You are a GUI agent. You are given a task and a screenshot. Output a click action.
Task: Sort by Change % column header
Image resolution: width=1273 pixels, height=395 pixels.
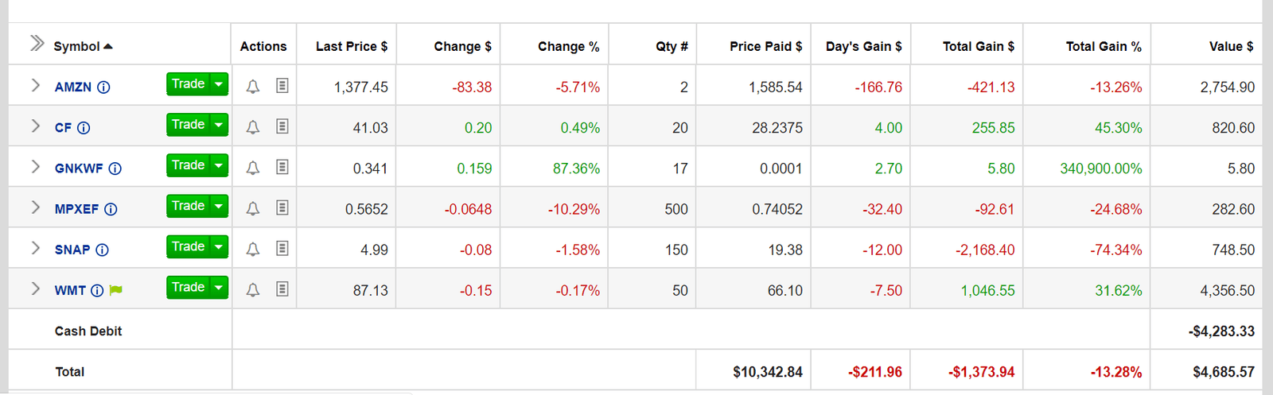[568, 47]
